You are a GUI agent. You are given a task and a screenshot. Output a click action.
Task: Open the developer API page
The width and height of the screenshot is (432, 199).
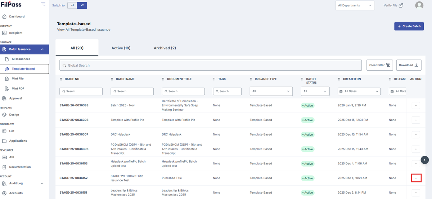[12, 157]
